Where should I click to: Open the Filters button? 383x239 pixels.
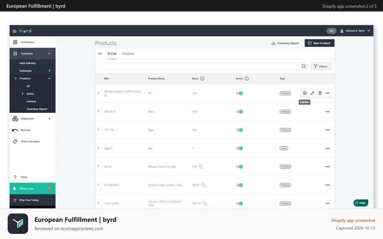tap(321, 66)
